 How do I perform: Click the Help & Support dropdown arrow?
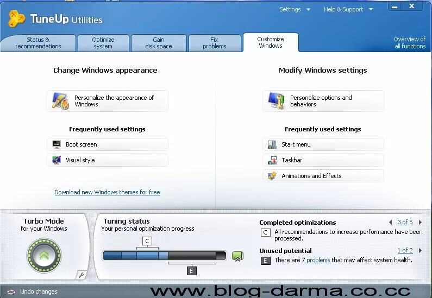click(371, 10)
